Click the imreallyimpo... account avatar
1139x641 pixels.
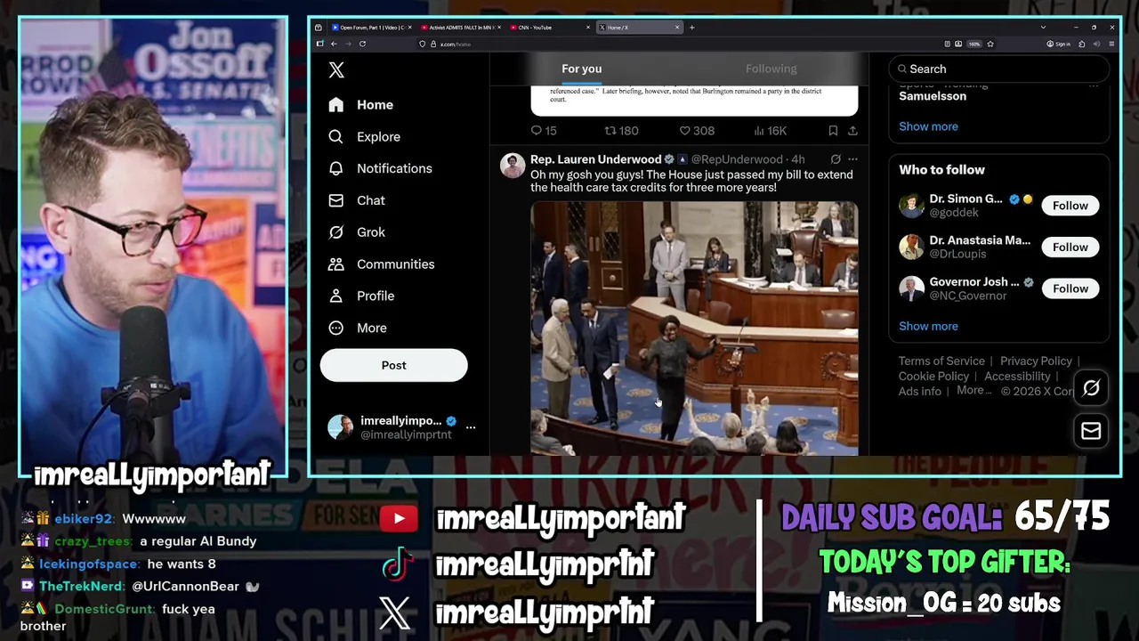click(340, 427)
